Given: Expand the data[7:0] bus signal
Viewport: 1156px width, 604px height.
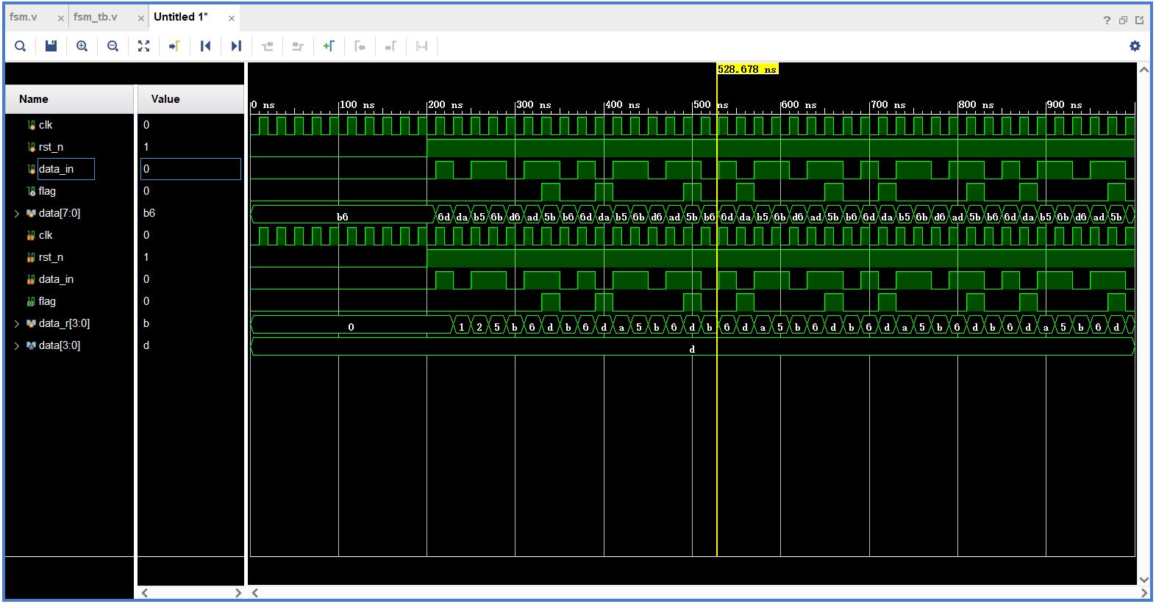Looking at the screenshot, I should [17, 213].
